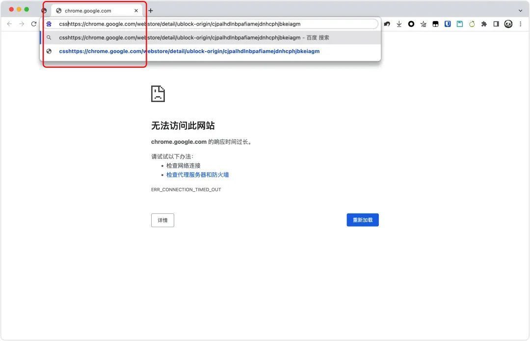Select the blue csshttps URL suggestion

click(189, 52)
